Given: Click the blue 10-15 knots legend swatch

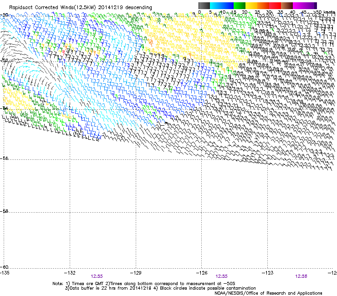Looking at the screenshot, I should (x=228, y=5).
